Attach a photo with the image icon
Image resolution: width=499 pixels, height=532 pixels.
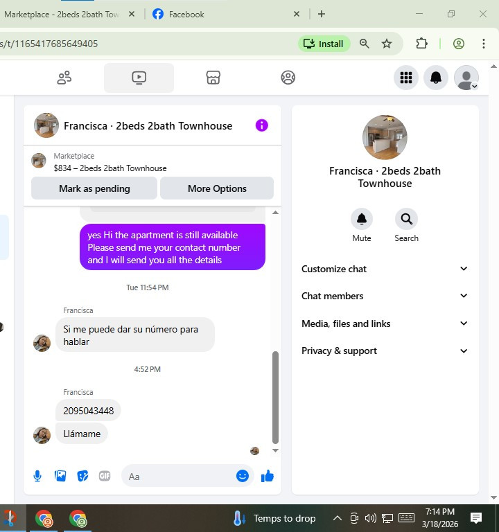tap(60, 476)
